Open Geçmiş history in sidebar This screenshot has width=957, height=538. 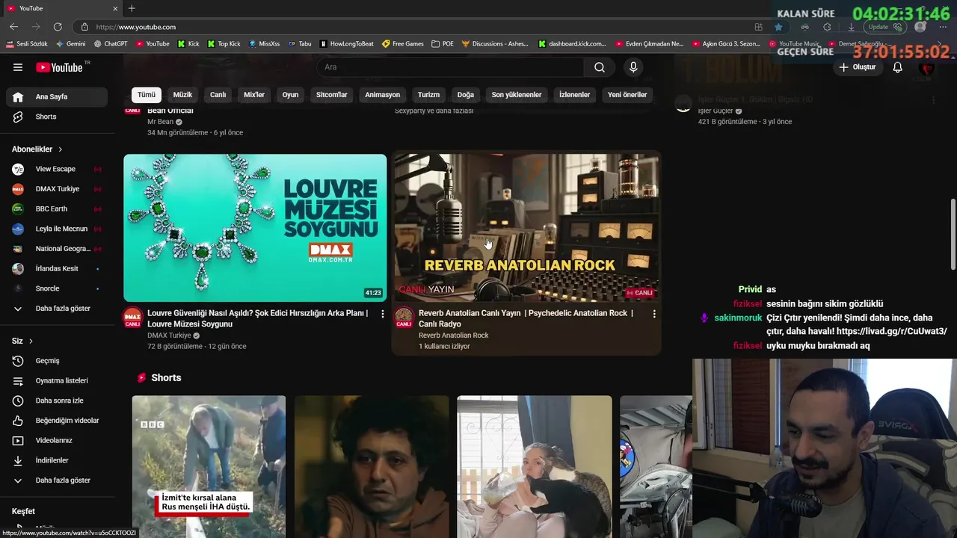[57, 361]
